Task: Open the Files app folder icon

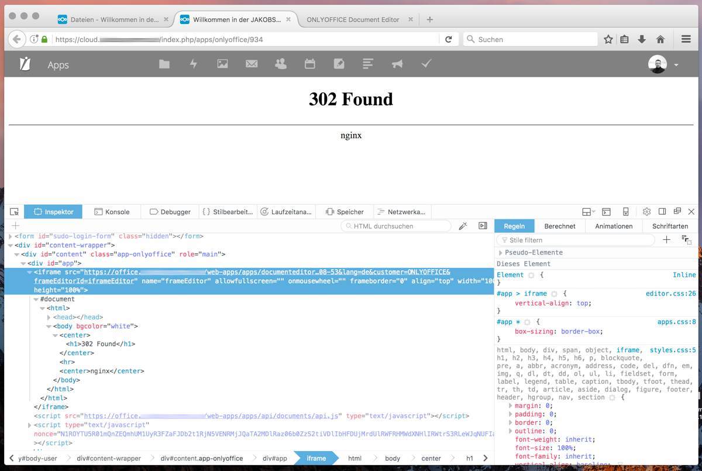Action: pos(164,64)
